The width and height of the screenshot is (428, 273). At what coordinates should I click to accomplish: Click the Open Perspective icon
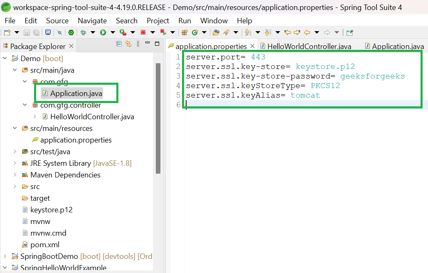pyautogui.click(x=349, y=32)
